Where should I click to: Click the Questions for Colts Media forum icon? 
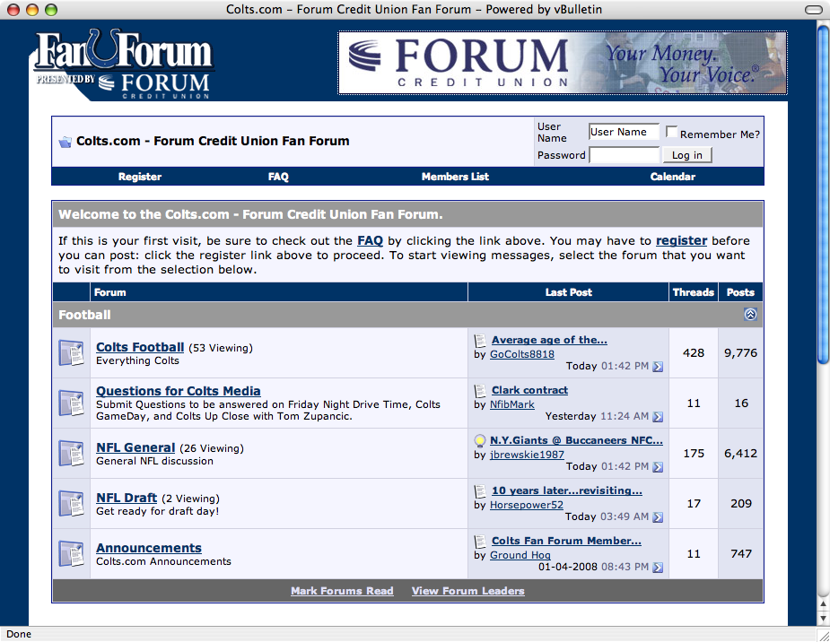(71, 403)
